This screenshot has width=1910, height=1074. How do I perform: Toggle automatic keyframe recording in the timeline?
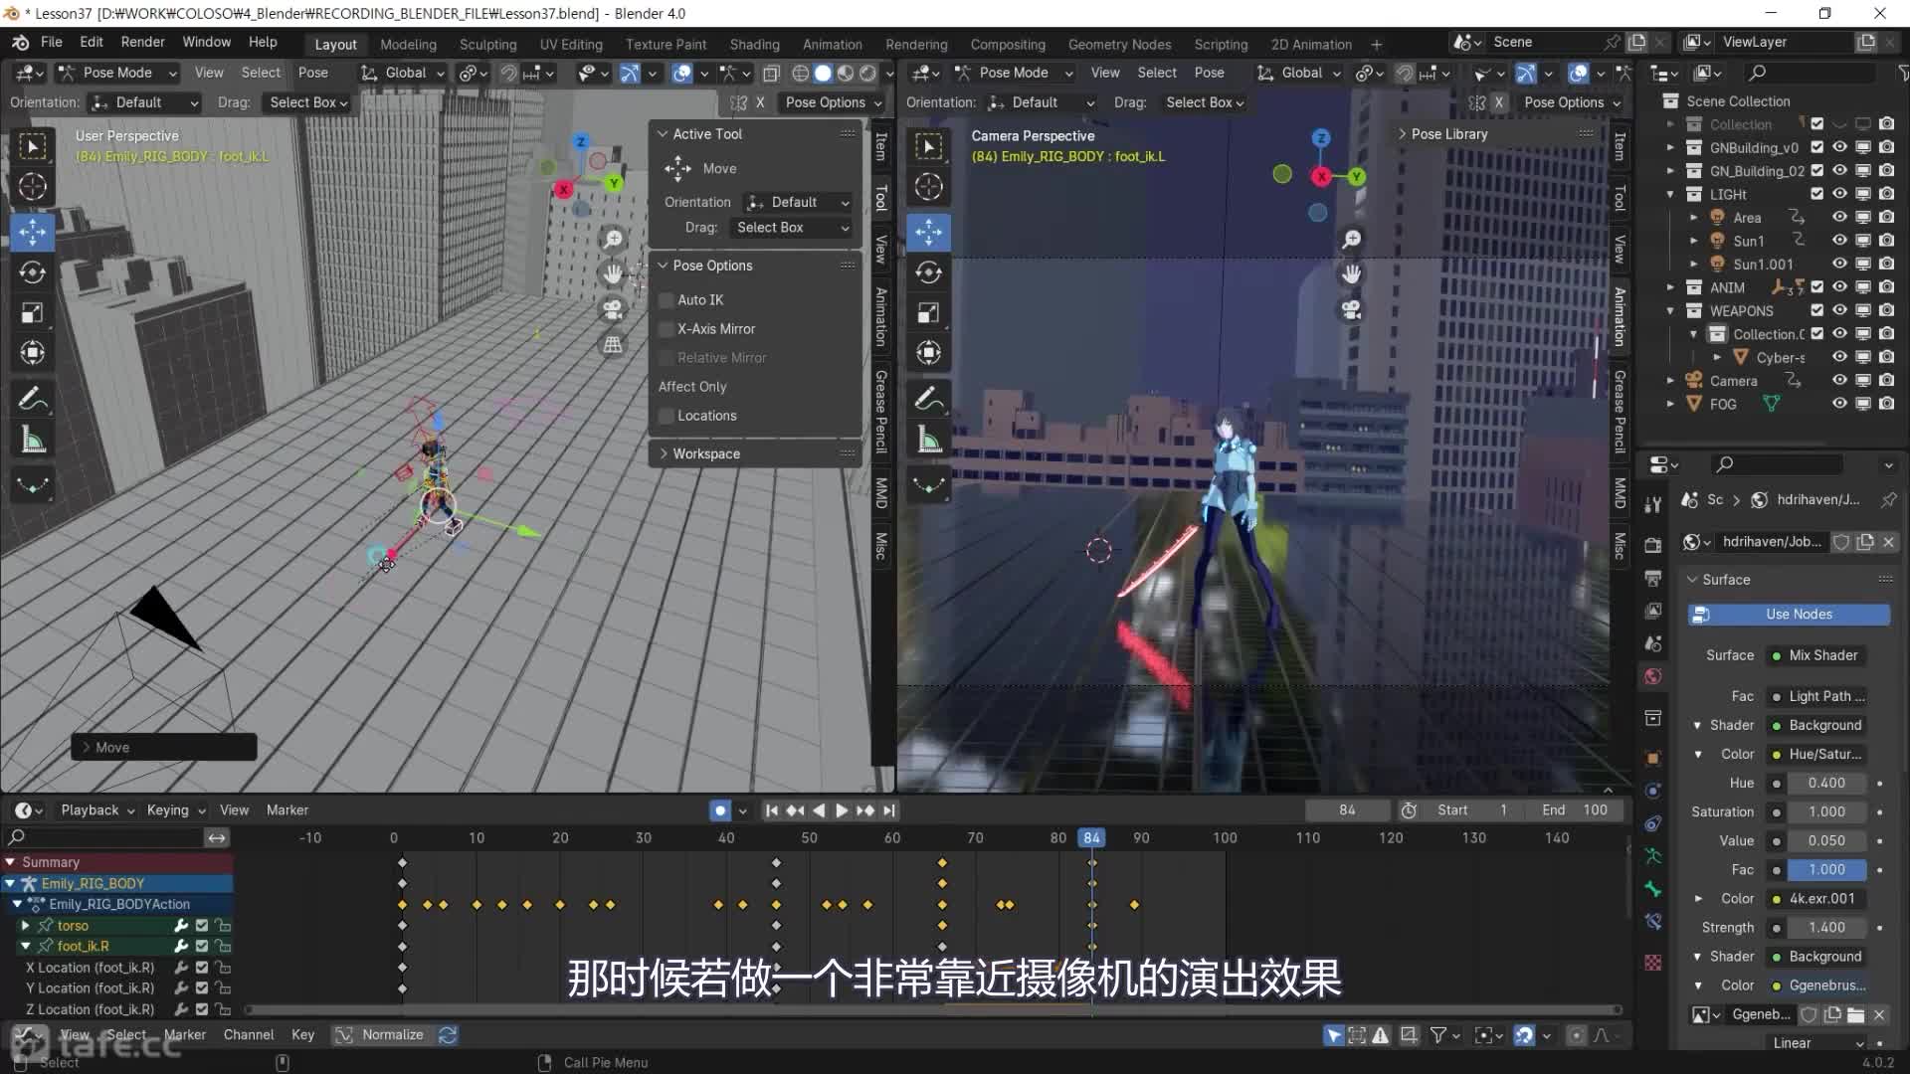(719, 809)
